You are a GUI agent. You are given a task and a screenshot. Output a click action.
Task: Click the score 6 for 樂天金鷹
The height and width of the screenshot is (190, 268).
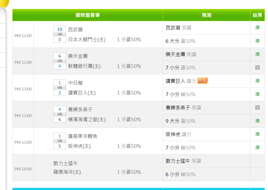pyautogui.click(x=60, y=56)
